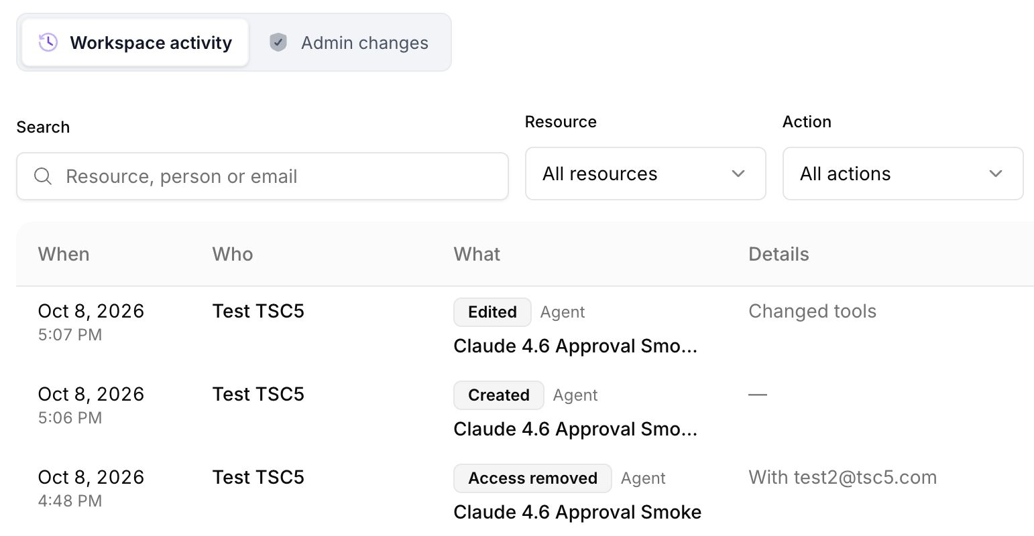Click the shield checkmark icon on Admin changes
This screenshot has height=536, width=1034.
click(x=278, y=42)
